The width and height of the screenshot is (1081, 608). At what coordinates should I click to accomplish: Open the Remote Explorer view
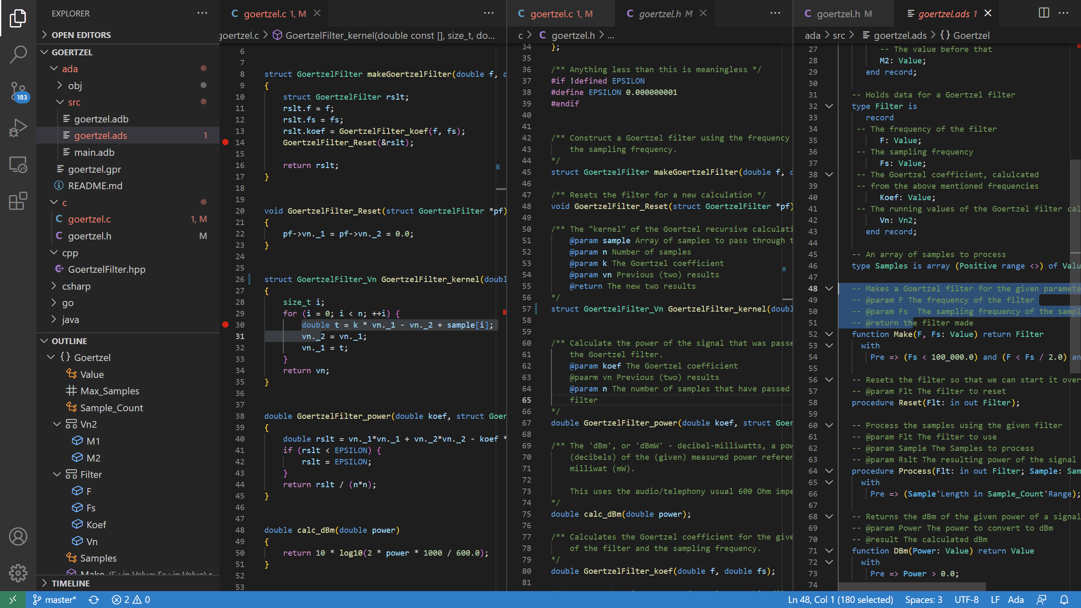click(x=18, y=165)
